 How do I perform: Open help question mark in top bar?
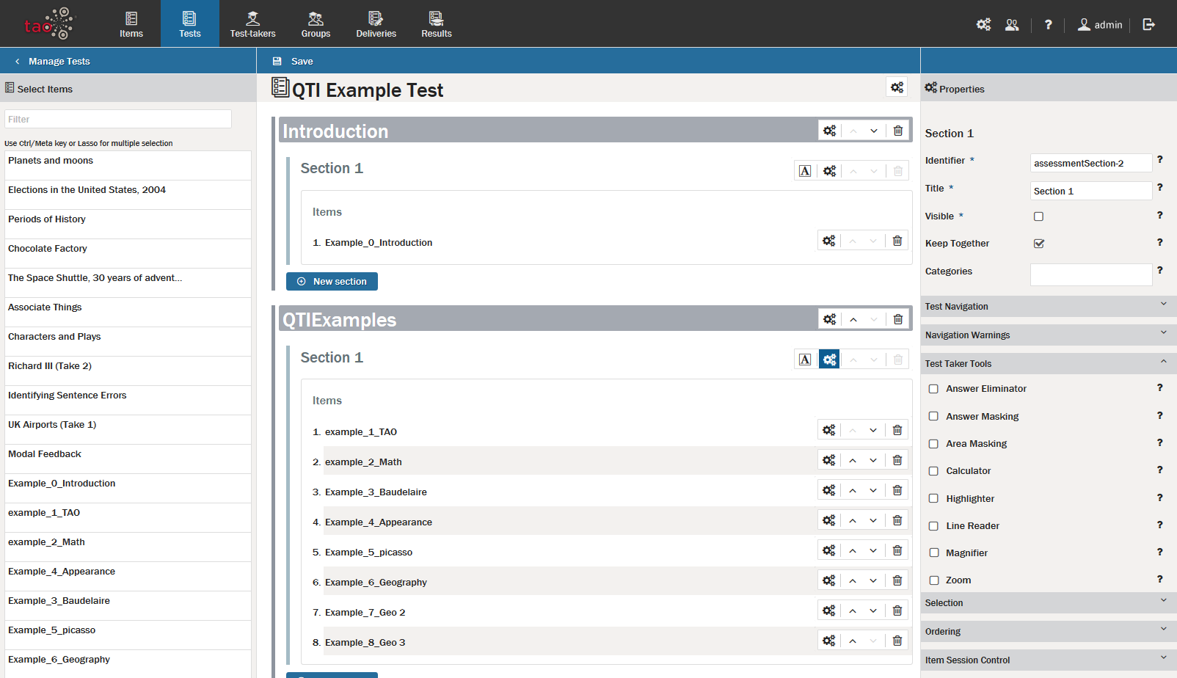1048,24
